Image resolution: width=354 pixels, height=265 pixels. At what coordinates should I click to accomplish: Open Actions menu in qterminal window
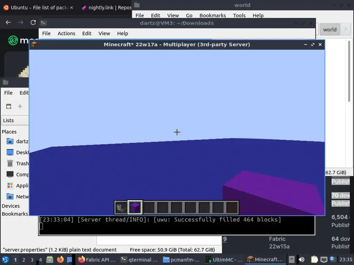[66, 33]
